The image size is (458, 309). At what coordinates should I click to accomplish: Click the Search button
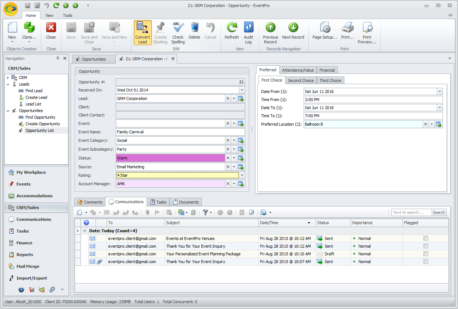coord(439,212)
